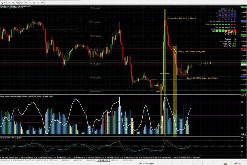Switch chart to H1 timeframe
The image size is (247, 165).
tap(26, 3)
